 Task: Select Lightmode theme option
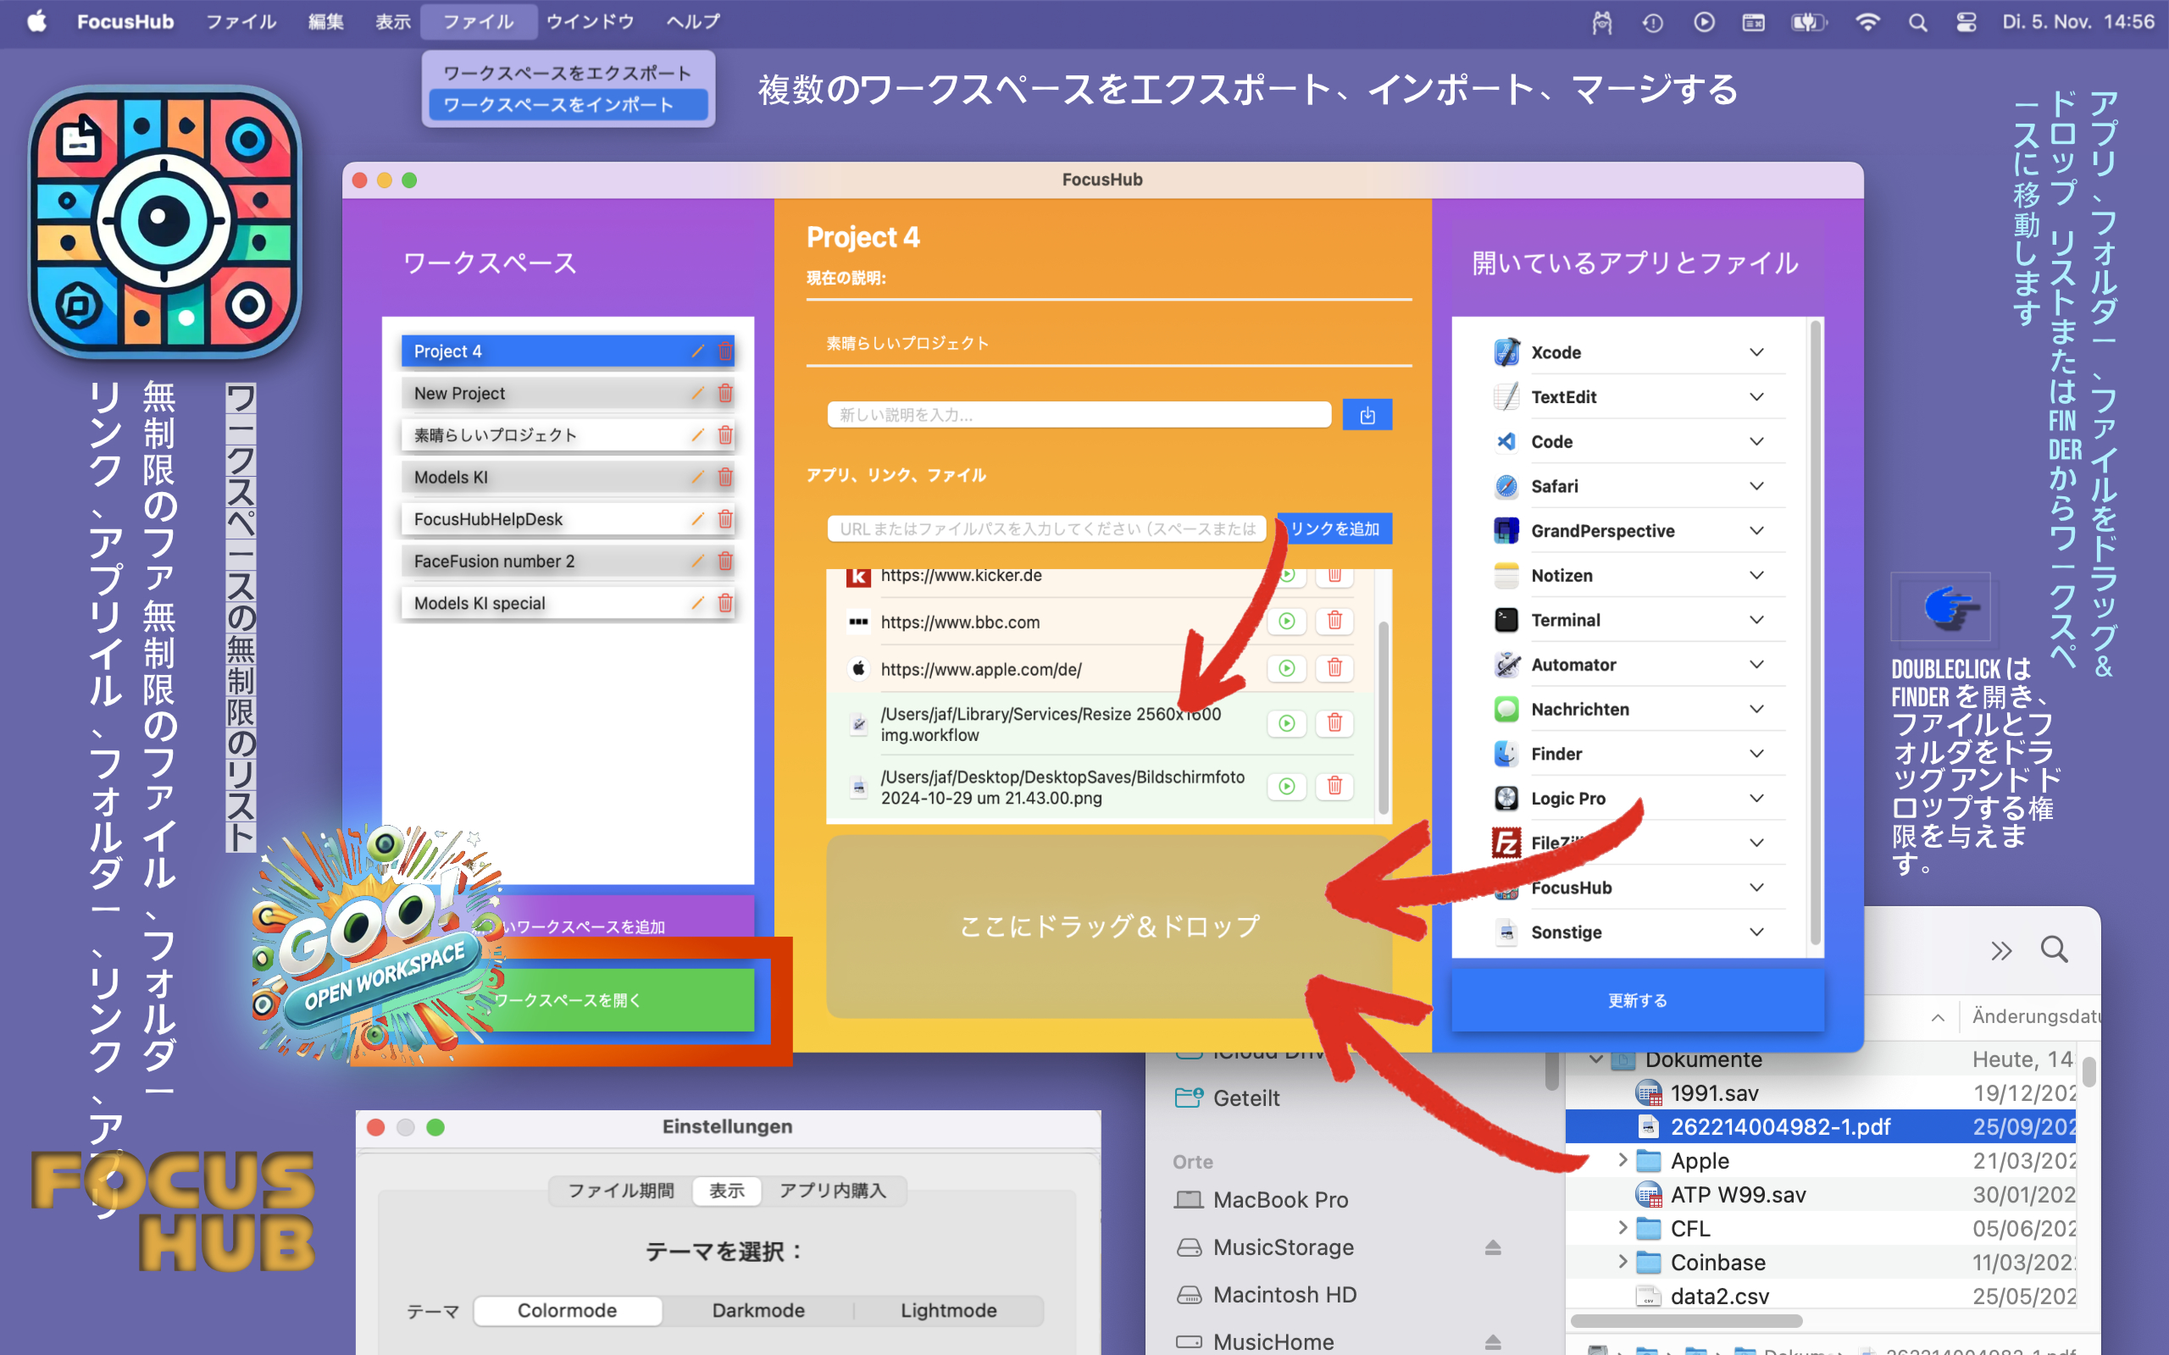[x=947, y=1310]
